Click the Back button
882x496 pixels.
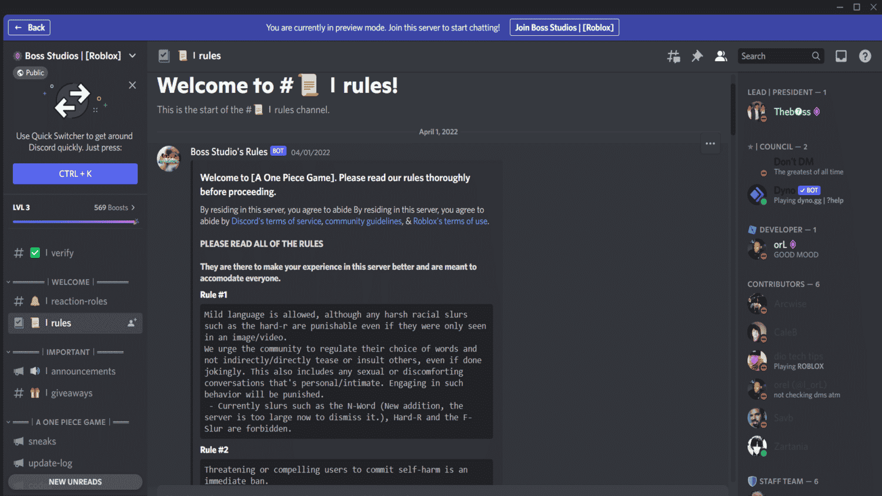[29, 28]
